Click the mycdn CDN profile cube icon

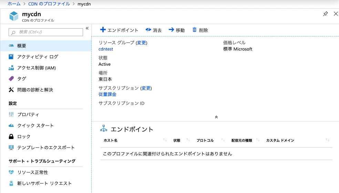pos(14,16)
